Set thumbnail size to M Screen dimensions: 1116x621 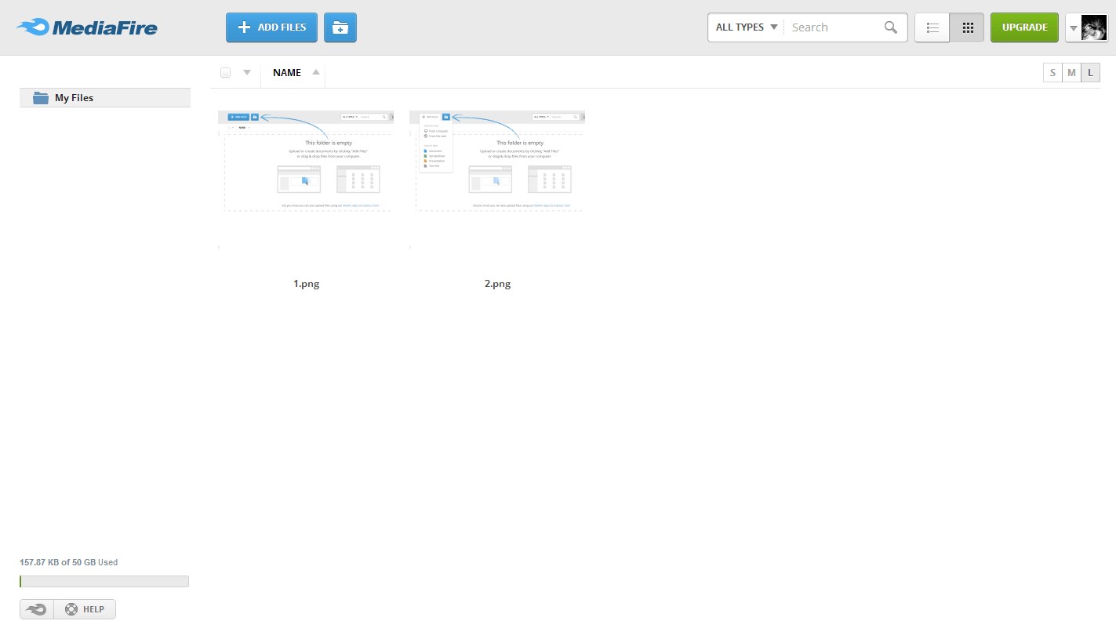(1071, 73)
